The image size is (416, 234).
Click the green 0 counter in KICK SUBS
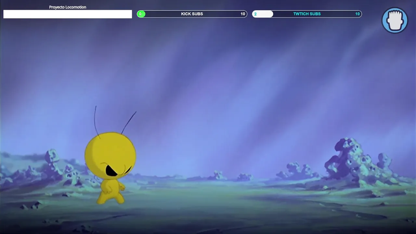point(141,14)
